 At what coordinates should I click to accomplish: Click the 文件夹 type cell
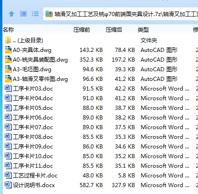[x=149, y=40]
